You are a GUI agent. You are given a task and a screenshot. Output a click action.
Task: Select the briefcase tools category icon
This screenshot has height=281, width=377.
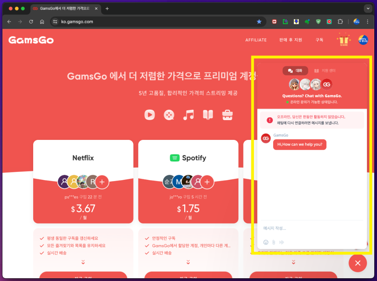point(227,115)
